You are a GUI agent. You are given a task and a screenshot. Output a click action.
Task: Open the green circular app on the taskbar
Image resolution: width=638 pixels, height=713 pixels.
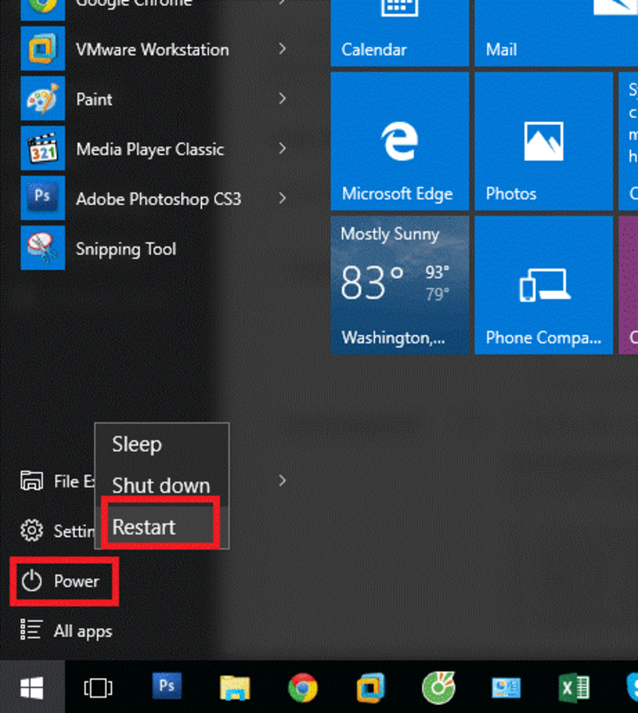pyautogui.click(x=439, y=687)
